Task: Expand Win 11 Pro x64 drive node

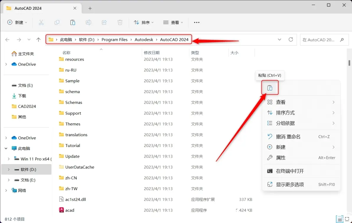Action: pyautogui.click(x=9, y=159)
